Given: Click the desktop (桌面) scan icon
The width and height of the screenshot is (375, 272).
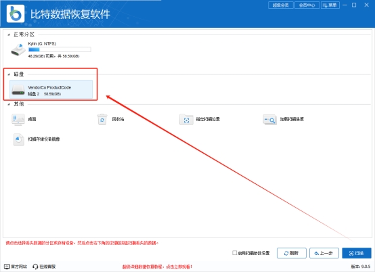Looking at the screenshot, I should (18, 119).
